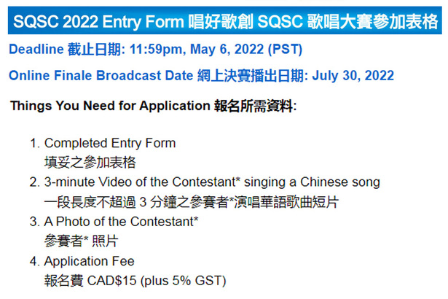The image size is (448, 299).
Task: Click the "A Photo of the Contestant" item
Action: (121, 221)
